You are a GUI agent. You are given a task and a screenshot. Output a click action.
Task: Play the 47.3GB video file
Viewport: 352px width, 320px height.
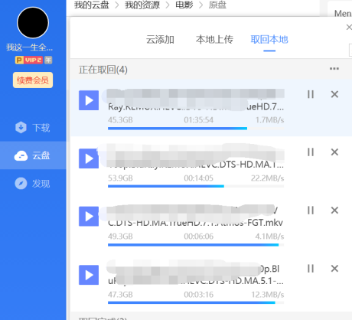[89, 275]
